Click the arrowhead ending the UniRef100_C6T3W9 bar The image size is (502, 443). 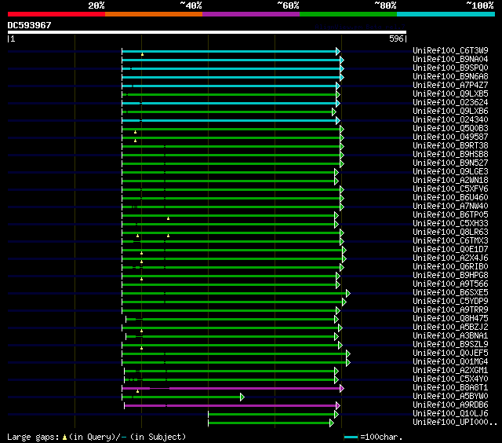click(x=338, y=51)
